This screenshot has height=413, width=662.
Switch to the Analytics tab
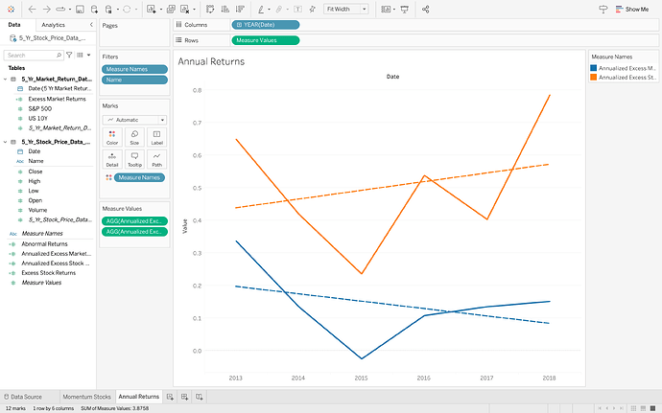tap(54, 24)
